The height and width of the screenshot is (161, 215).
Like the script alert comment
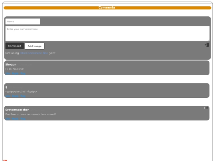point(8,96)
